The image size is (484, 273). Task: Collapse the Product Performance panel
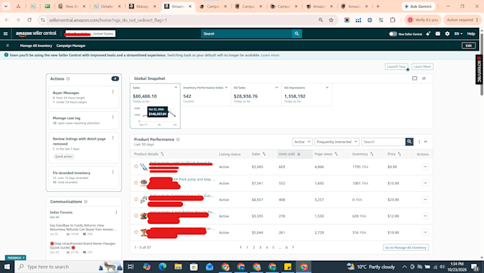(x=426, y=142)
